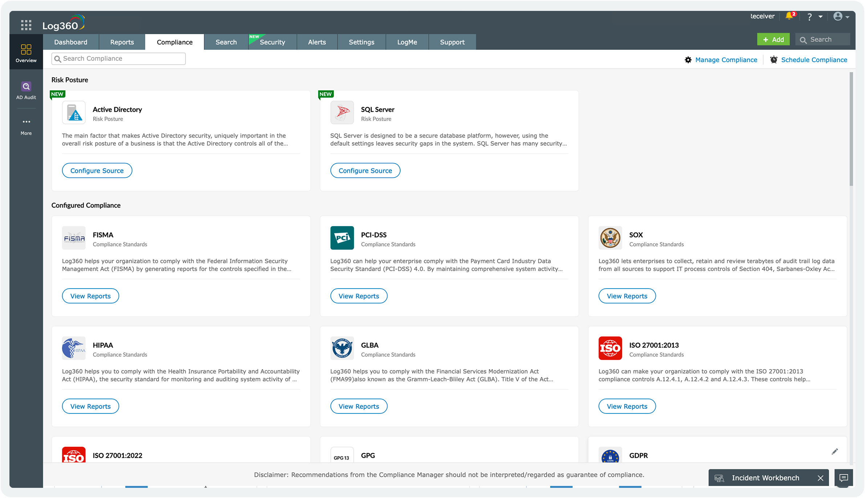View Reports for FISMA

coord(90,296)
